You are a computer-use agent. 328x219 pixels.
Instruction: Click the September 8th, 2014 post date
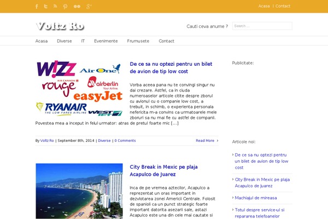click(x=76, y=141)
